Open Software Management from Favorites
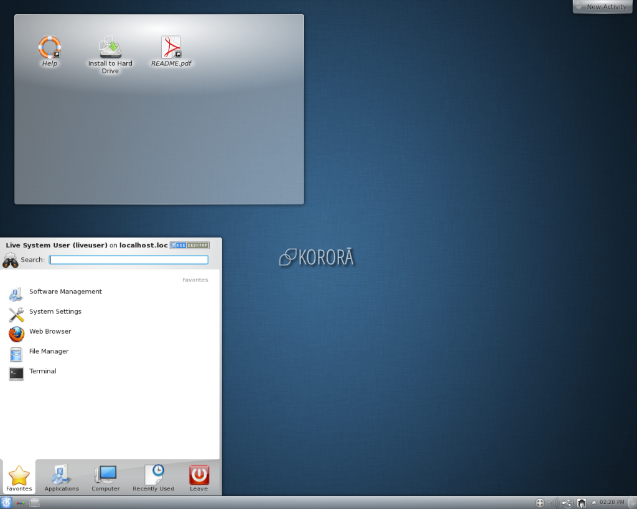 point(65,292)
